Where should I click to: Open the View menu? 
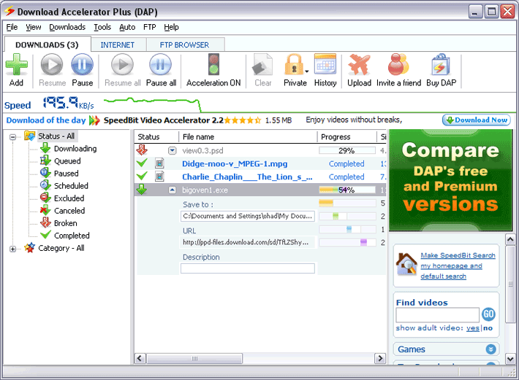(x=34, y=27)
